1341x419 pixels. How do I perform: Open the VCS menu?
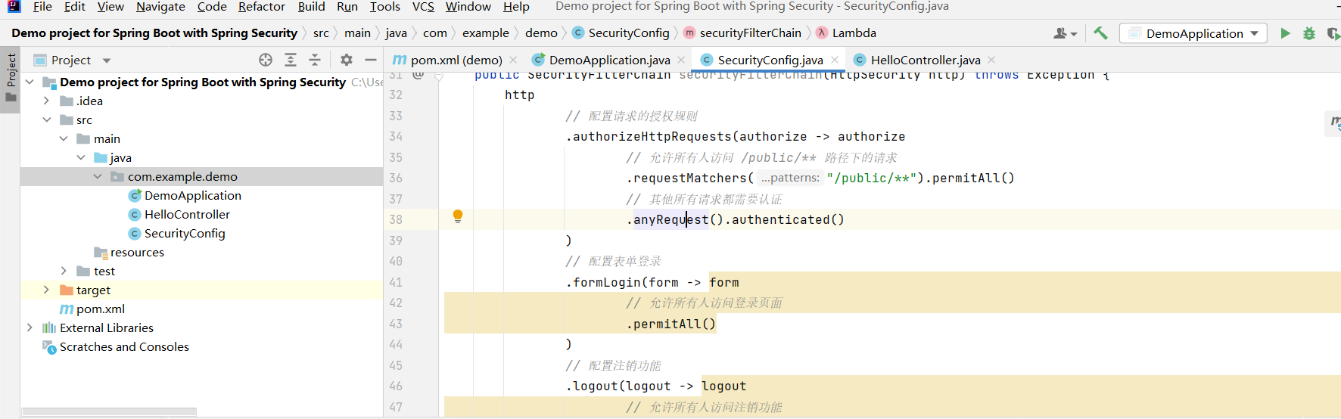point(423,7)
